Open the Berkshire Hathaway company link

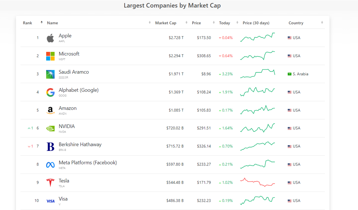(80, 145)
